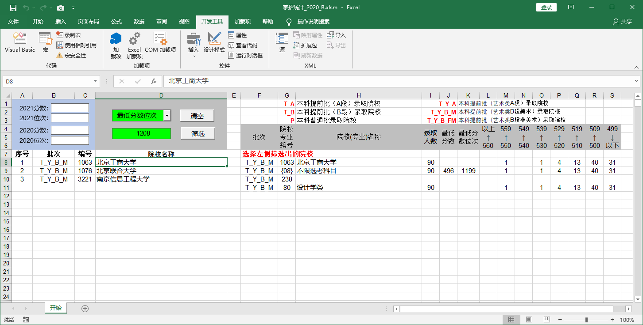Switch to Page Break Preview in status bar
This screenshot has width=643, height=325.
click(546, 320)
